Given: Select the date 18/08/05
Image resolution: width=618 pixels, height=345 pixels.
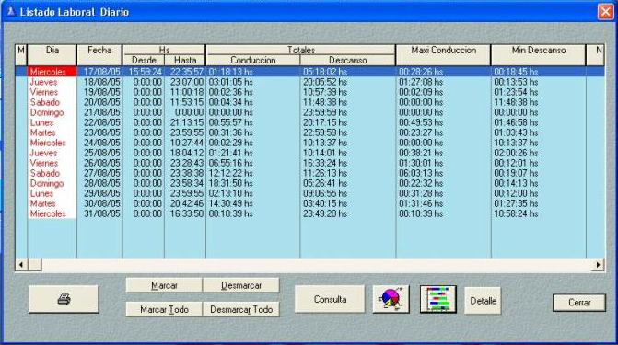Looking at the screenshot, I should click(101, 82).
